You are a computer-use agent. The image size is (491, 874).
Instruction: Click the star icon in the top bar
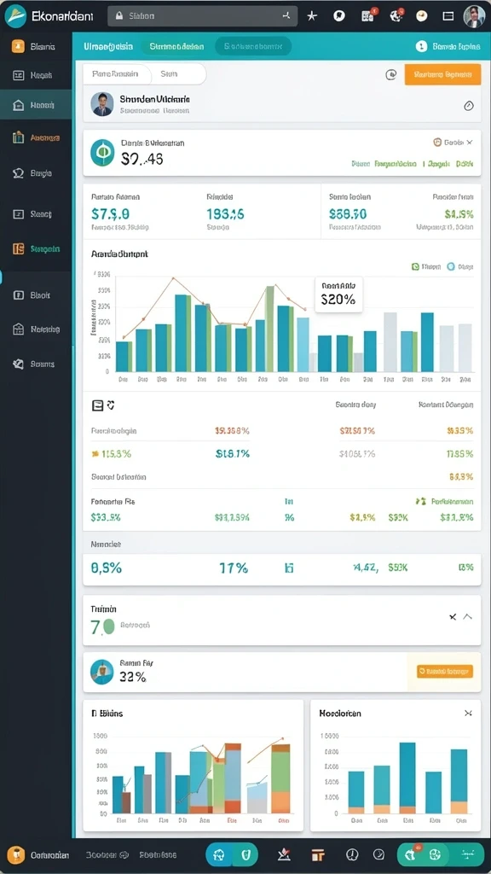312,16
